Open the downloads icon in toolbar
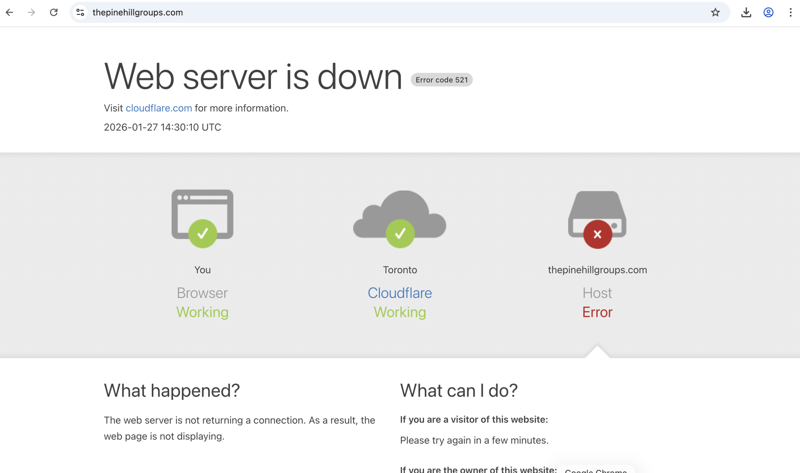Viewport: 800px width, 473px height. (x=746, y=13)
